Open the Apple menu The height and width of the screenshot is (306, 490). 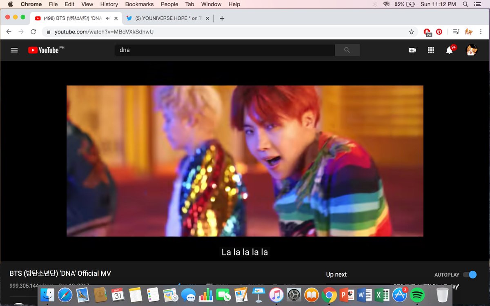pos(11,4)
